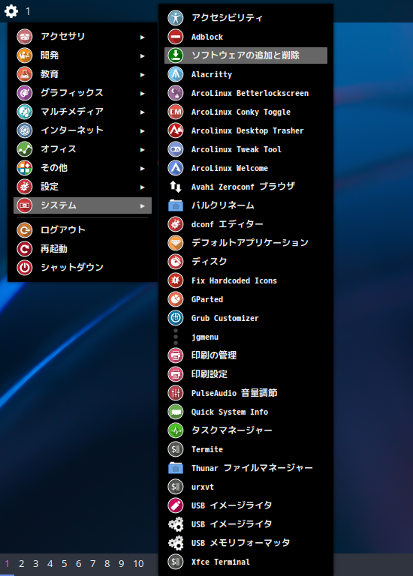The height and width of the screenshot is (576, 413).
Task: Click the 再起動 restart icon
Action: [25, 249]
